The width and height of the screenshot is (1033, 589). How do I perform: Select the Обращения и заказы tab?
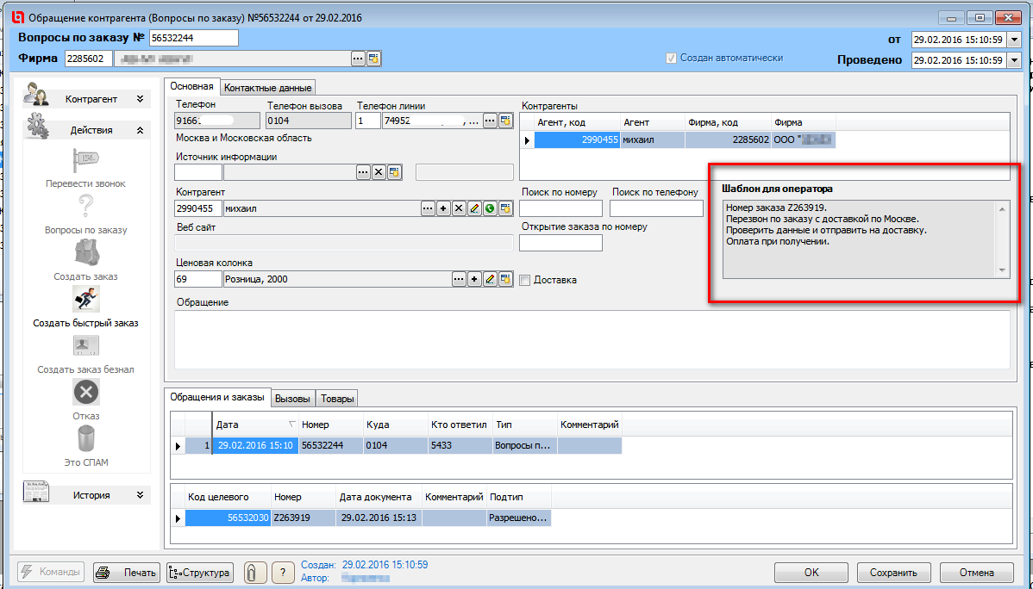tap(216, 397)
